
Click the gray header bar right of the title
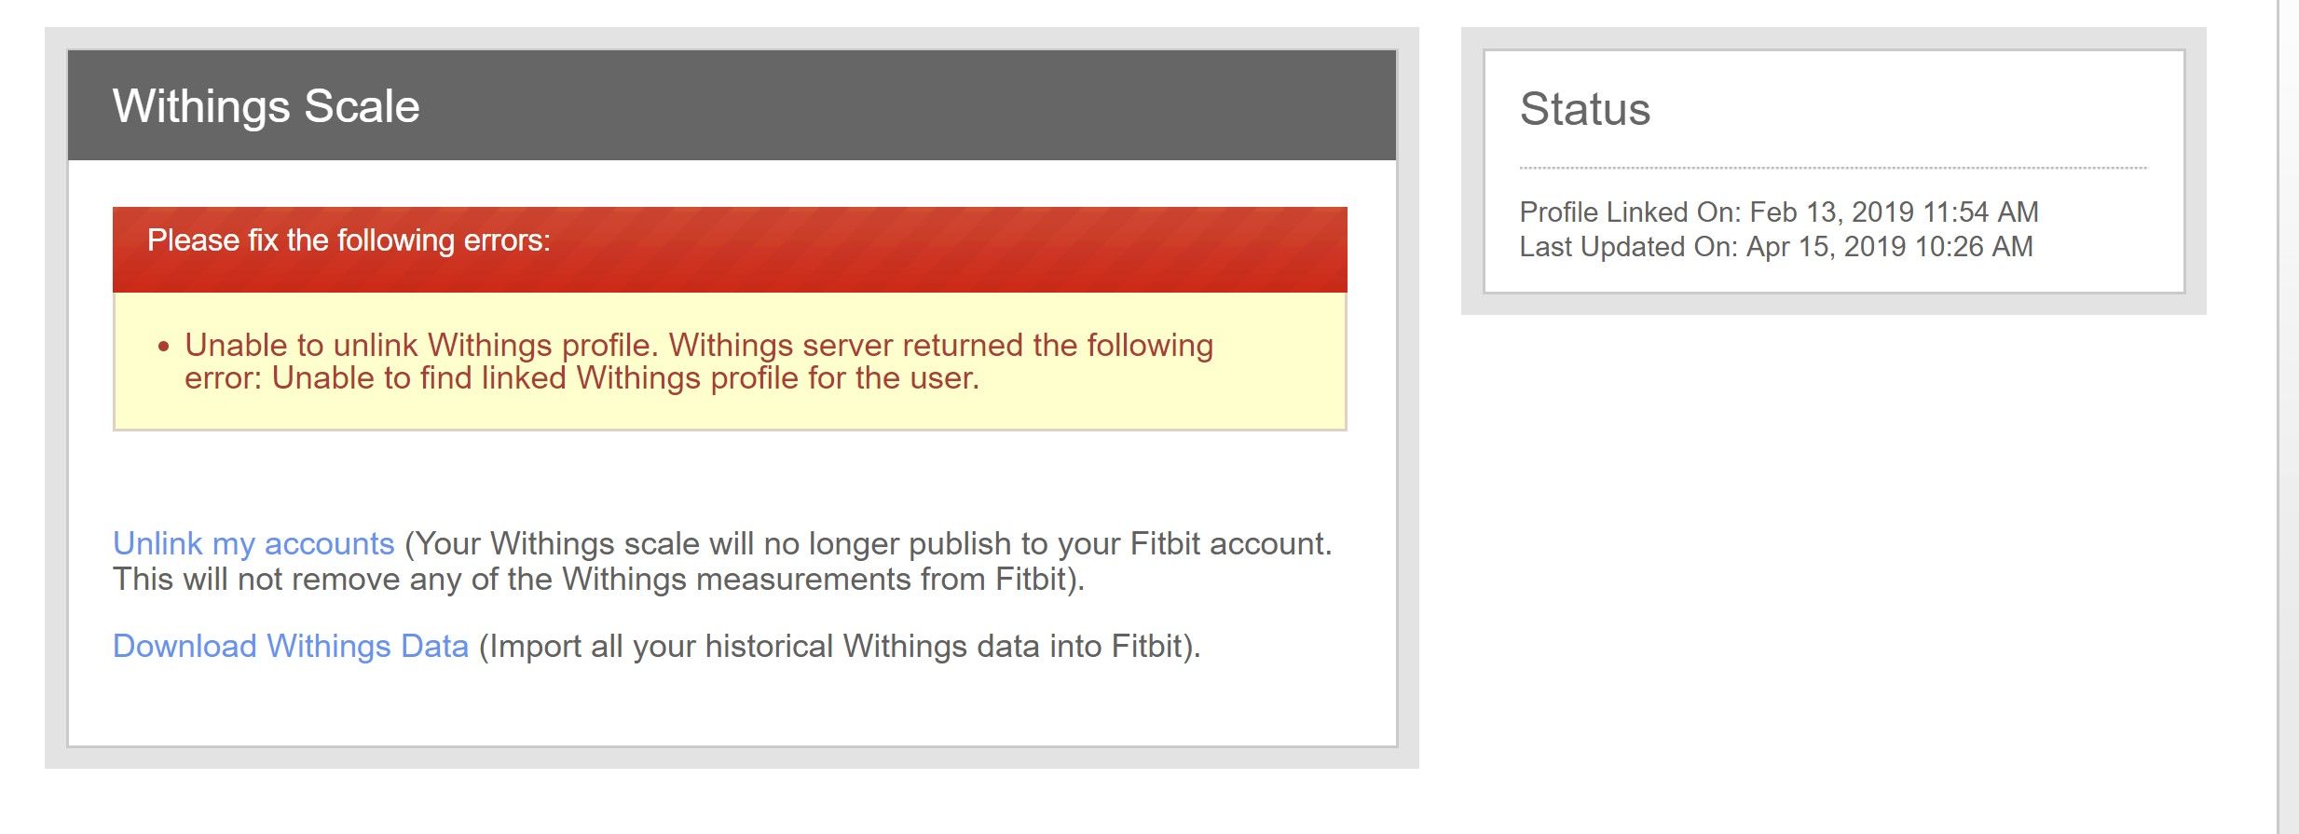point(932,106)
